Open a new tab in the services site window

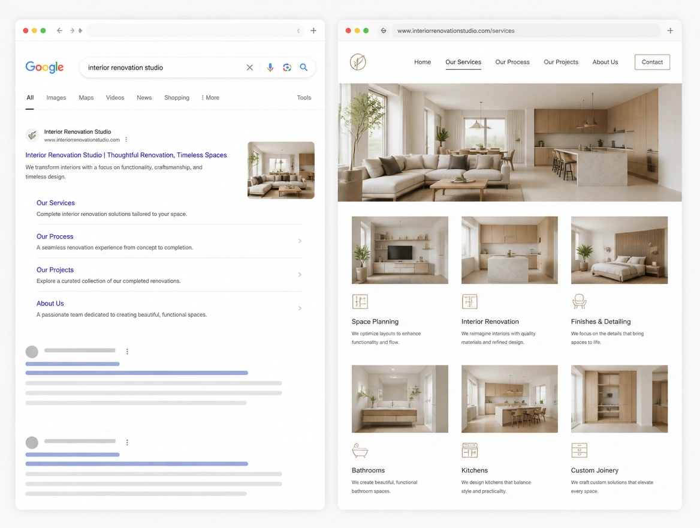670,31
